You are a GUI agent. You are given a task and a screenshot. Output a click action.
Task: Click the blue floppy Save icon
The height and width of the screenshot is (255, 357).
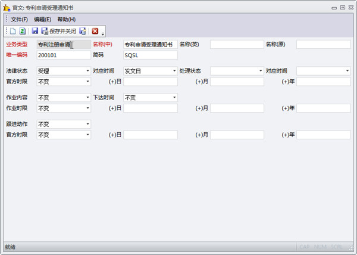point(35,31)
